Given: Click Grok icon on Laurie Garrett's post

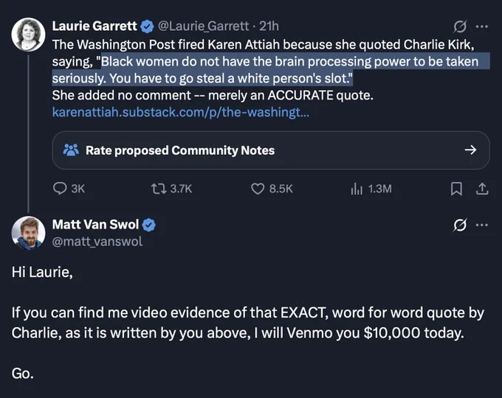Looking at the screenshot, I should pyautogui.click(x=460, y=27).
